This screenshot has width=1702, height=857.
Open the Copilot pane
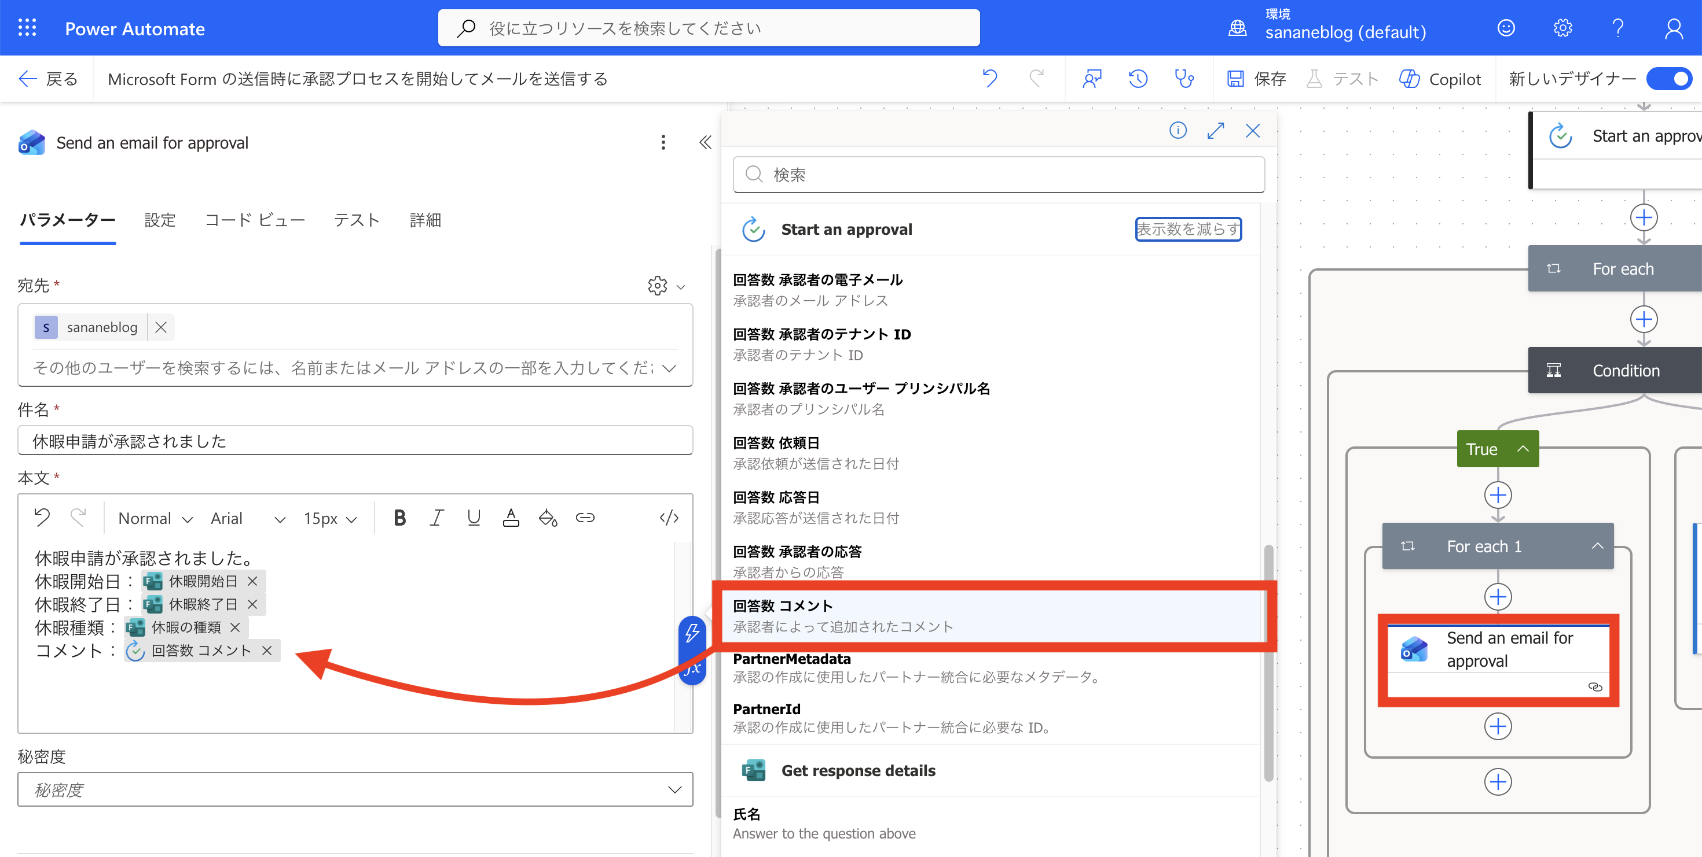[1440, 79]
